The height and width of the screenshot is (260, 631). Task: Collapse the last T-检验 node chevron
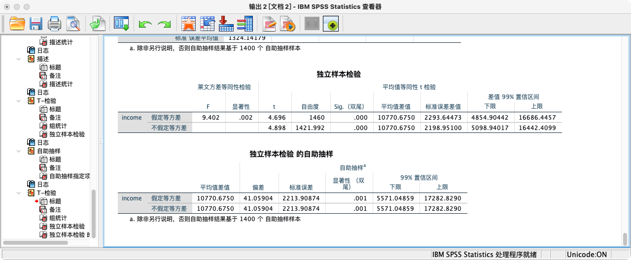tap(19, 193)
